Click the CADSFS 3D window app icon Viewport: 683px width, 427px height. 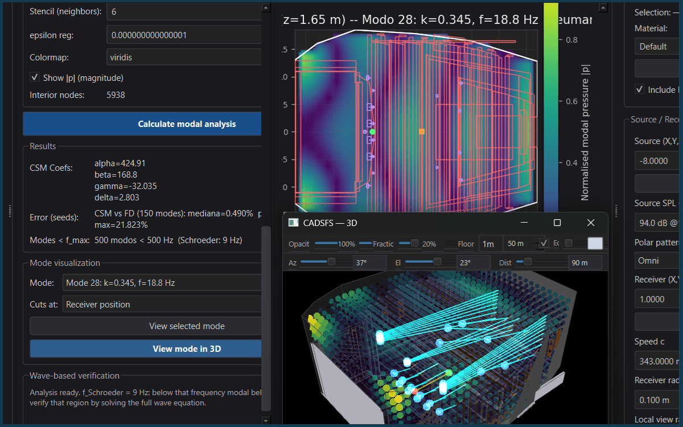(293, 223)
